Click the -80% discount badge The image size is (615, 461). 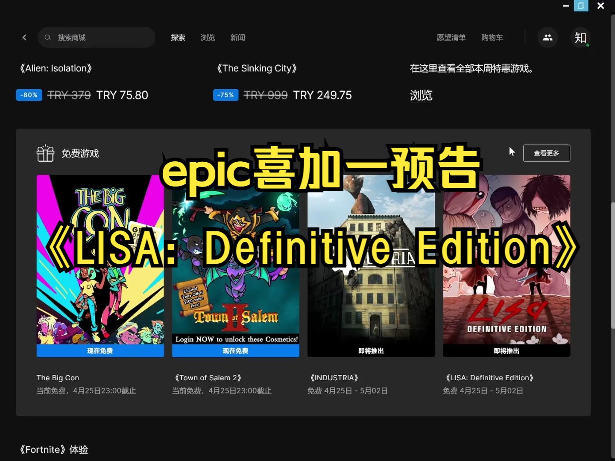pos(29,95)
